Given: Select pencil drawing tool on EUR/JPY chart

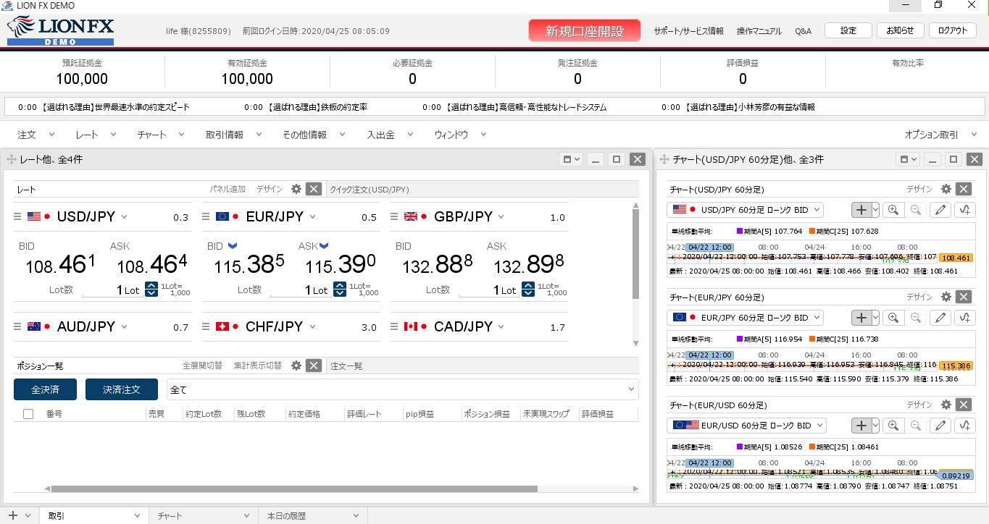Looking at the screenshot, I should [x=940, y=318].
